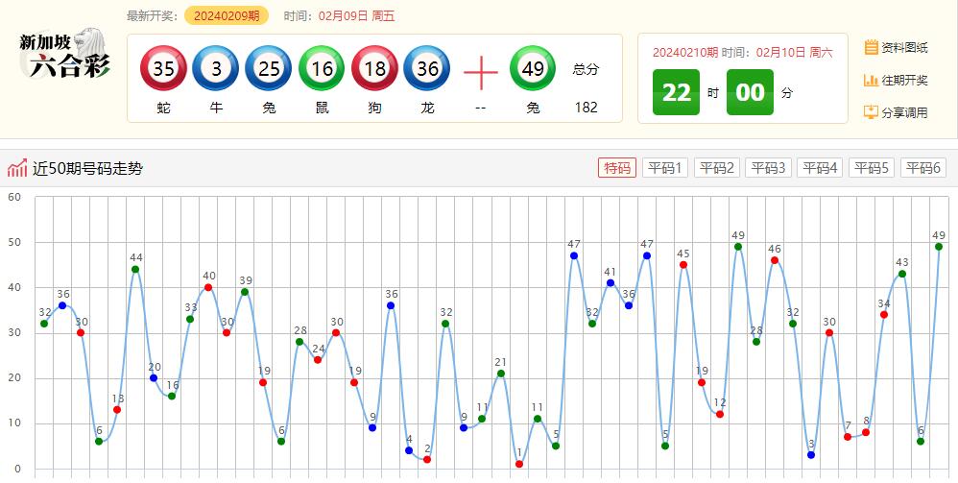View the 平码4 trend tab
The image size is (958, 483).
(x=820, y=168)
